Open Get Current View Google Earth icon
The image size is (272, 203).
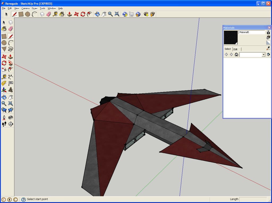click(x=125, y=14)
